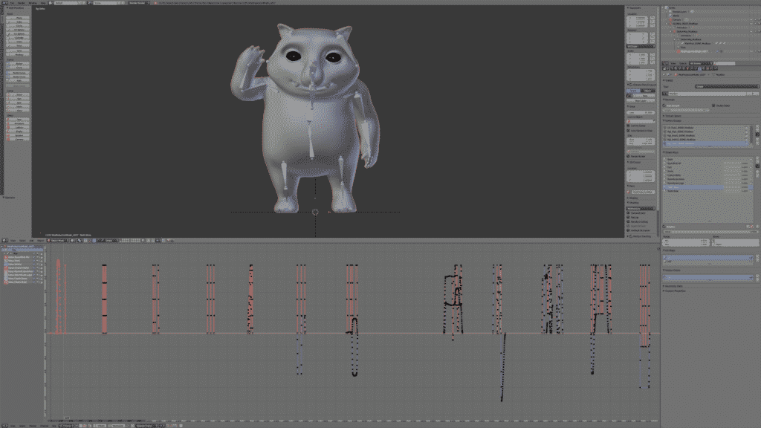Open the Help menu

click(x=42, y=2)
